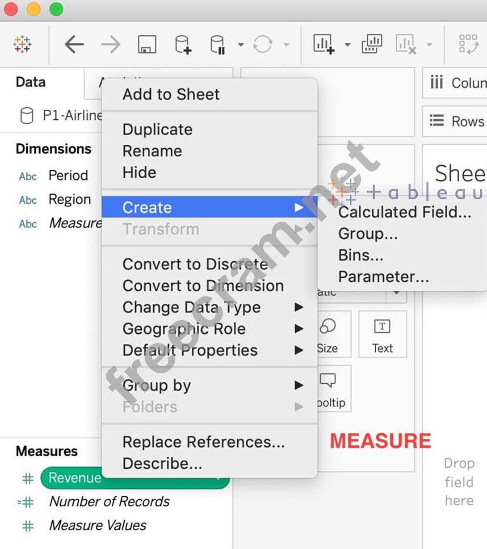The width and height of the screenshot is (487, 549).
Task: Click the pause auto updates icon
Action: pyautogui.click(x=218, y=45)
